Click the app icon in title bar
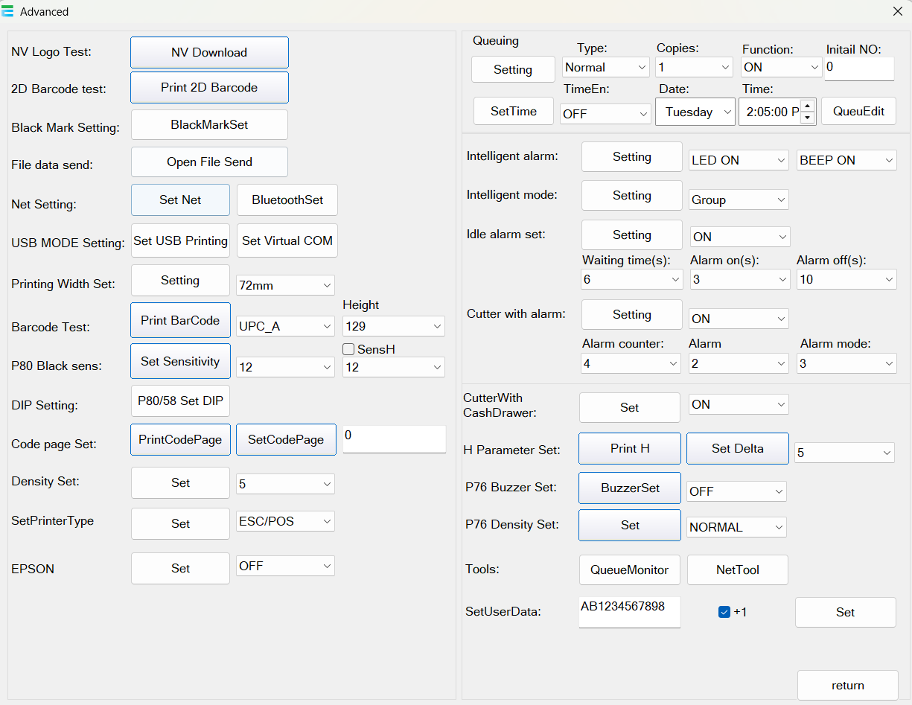The width and height of the screenshot is (912, 705). coord(8,11)
